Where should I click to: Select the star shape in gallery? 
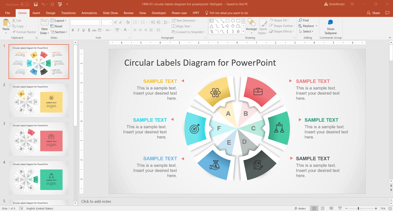[238, 31]
